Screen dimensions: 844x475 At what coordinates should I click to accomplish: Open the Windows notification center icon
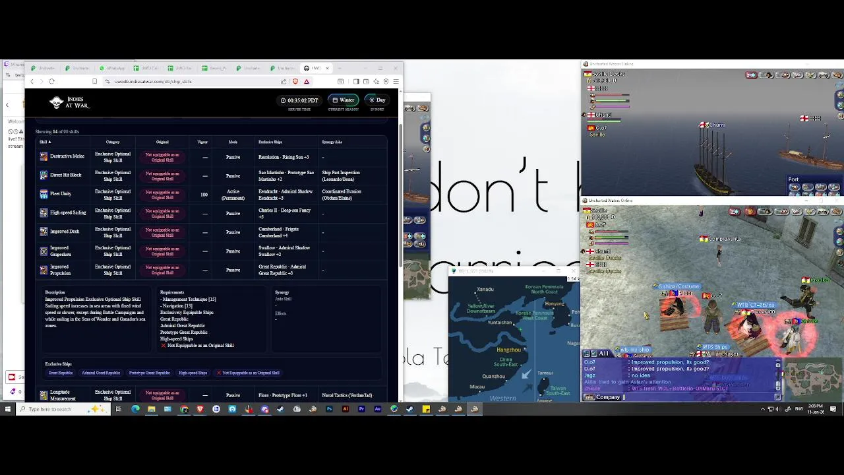click(833, 409)
